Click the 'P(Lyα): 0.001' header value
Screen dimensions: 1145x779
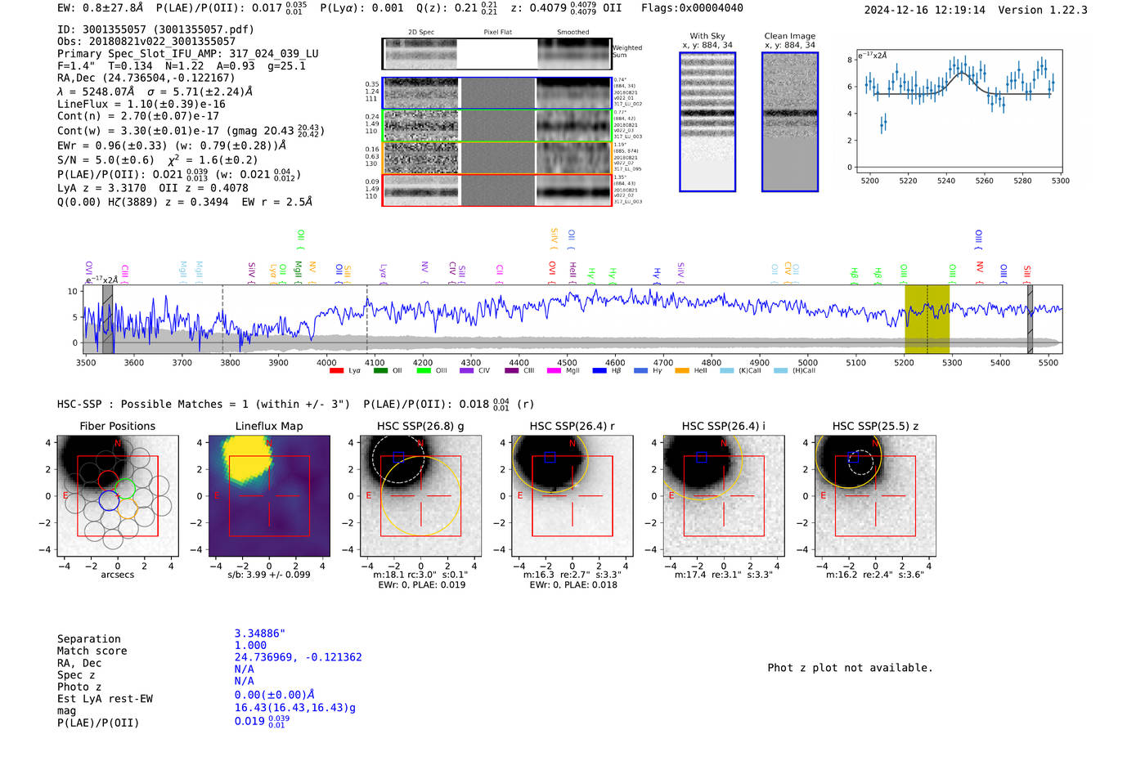pyautogui.click(x=361, y=7)
